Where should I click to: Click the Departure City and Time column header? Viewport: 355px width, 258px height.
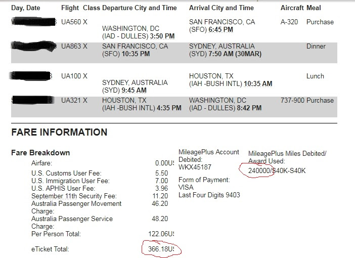pos(140,8)
